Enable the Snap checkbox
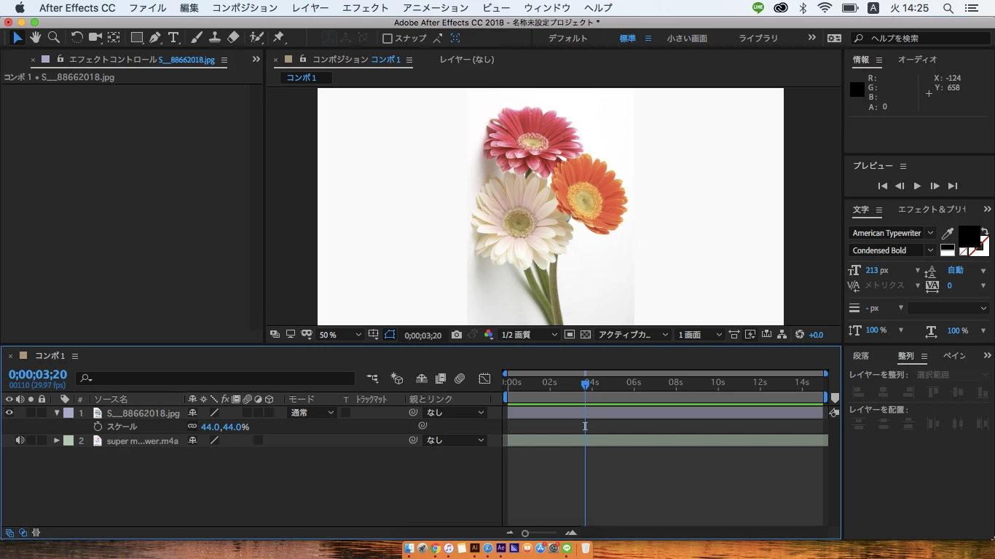Screen dimensions: 995x559 388,39
